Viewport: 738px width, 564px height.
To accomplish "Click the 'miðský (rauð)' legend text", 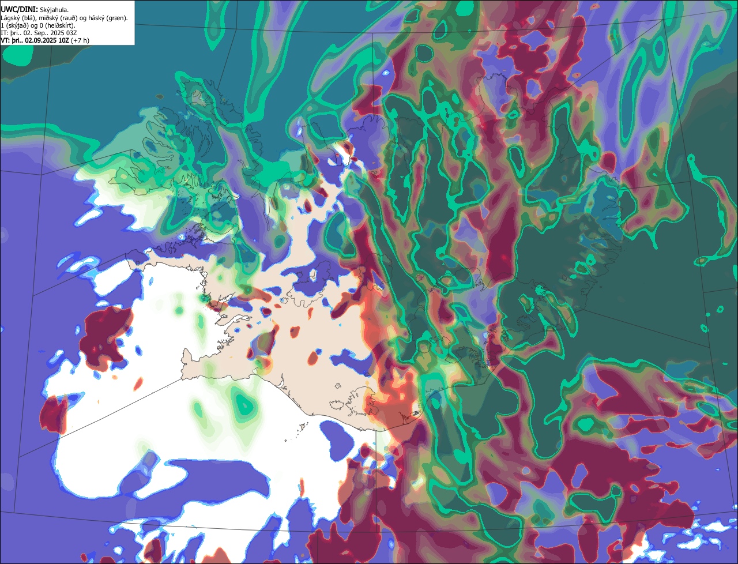I will pos(58,18).
